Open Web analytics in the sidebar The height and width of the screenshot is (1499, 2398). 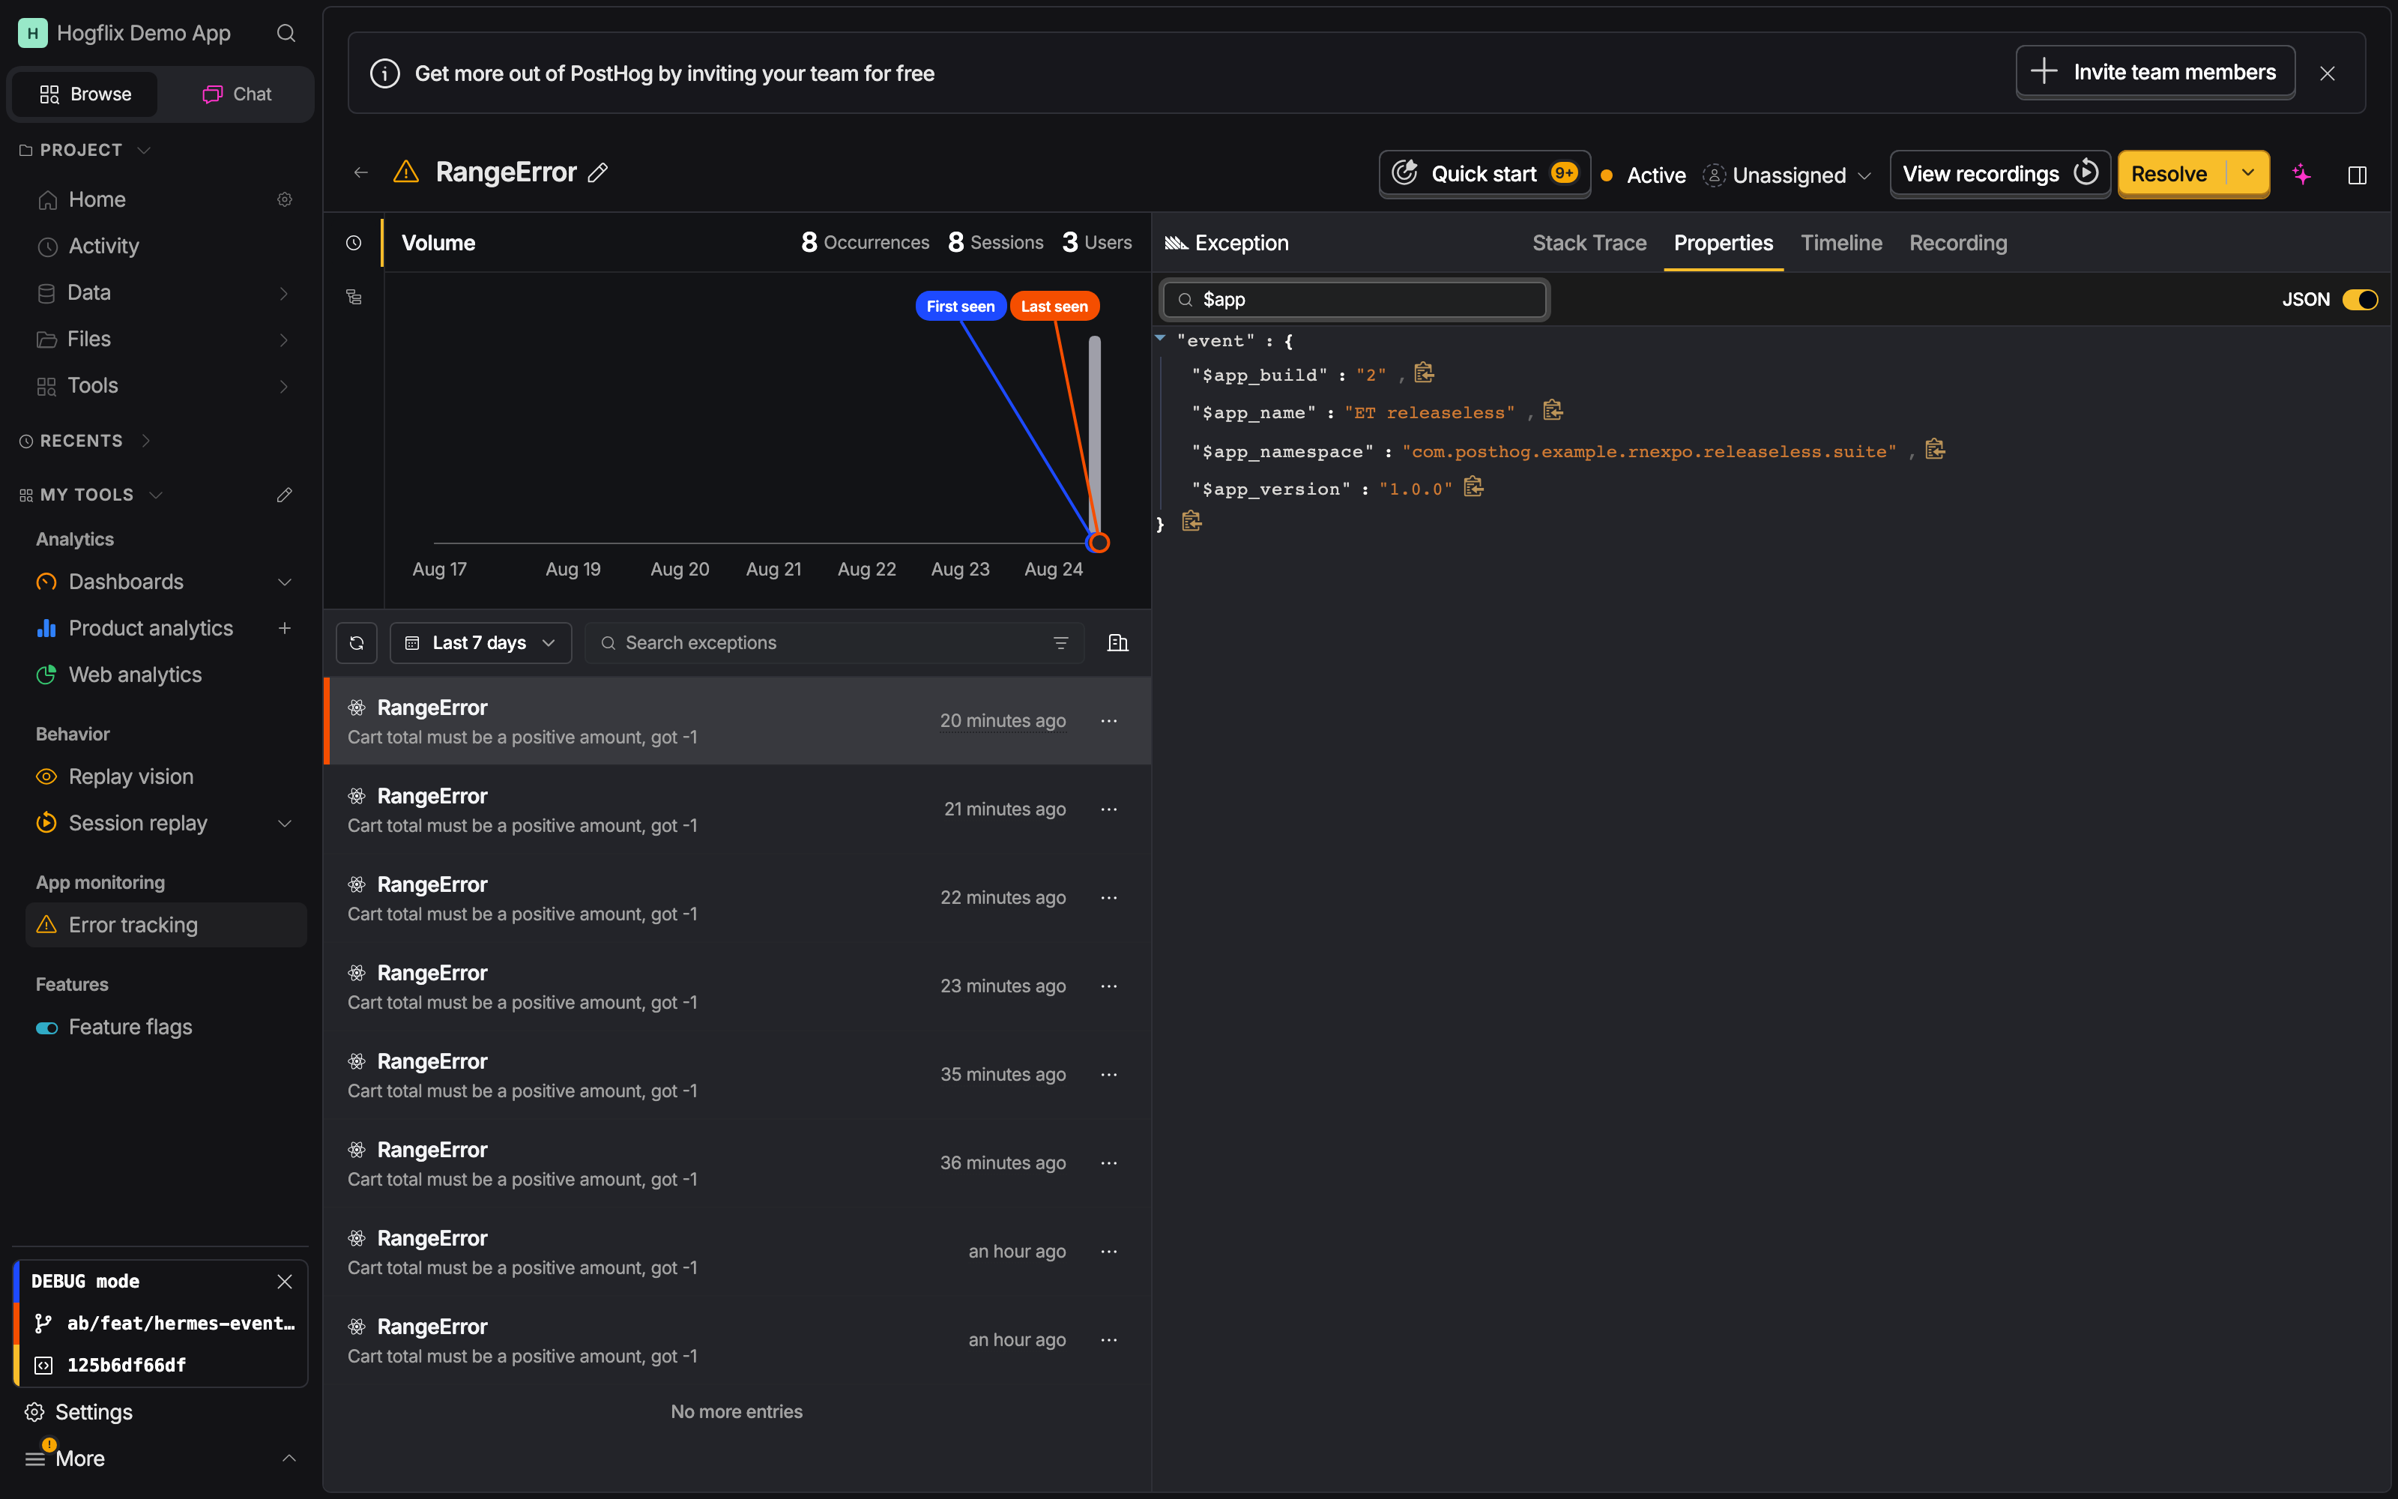166,674
